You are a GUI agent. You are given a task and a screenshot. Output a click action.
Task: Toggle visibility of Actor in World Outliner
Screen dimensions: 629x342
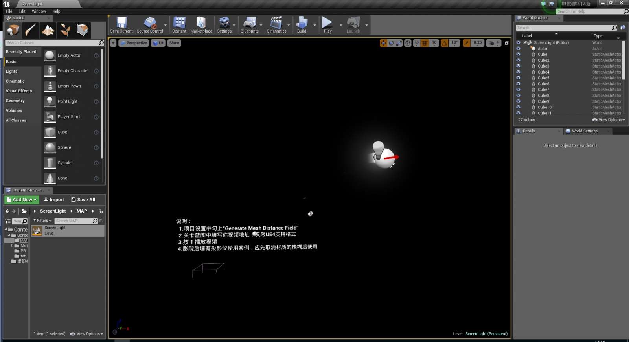click(518, 48)
